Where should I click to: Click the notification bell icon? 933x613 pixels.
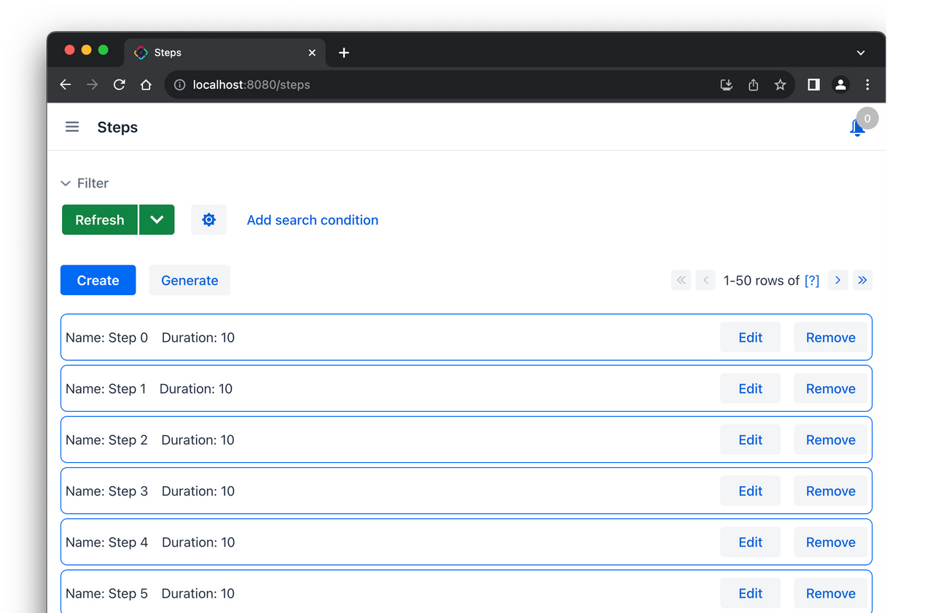[x=857, y=126]
